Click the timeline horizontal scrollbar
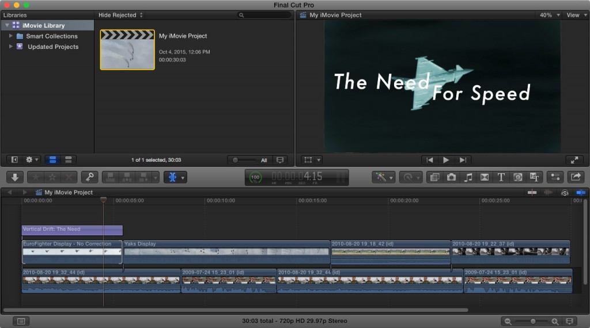 236,310
